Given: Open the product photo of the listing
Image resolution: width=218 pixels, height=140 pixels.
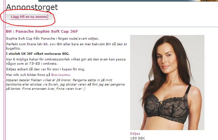Looking at the screenshot, I should pos(167,83).
